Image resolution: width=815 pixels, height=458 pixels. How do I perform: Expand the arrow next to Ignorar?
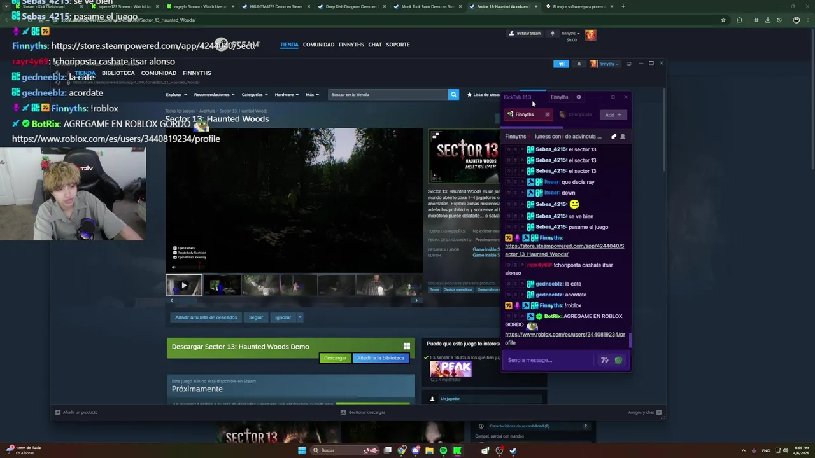click(x=300, y=317)
